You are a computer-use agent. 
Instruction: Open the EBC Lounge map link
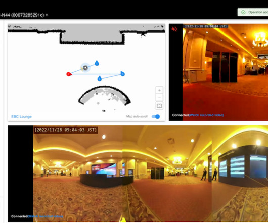21,116
